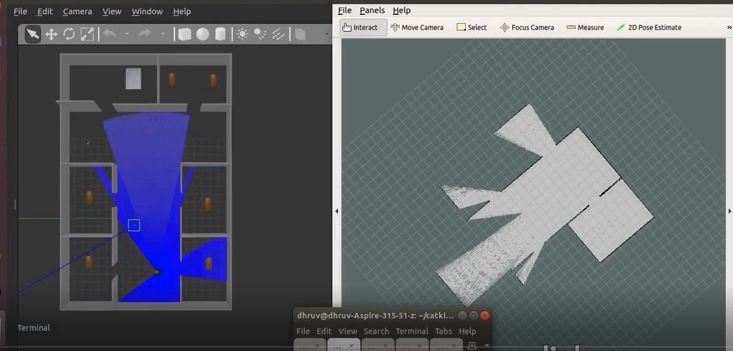Viewport: 733px width, 351px height.
Task: Open the terminal window Help menu
Action: (468, 331)
